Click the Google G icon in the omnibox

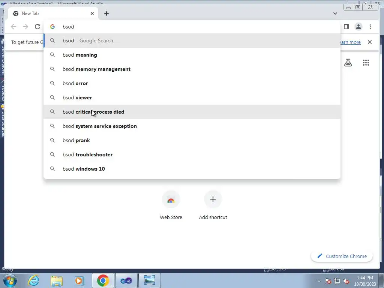pyautogui.click(x=52, y=27)
